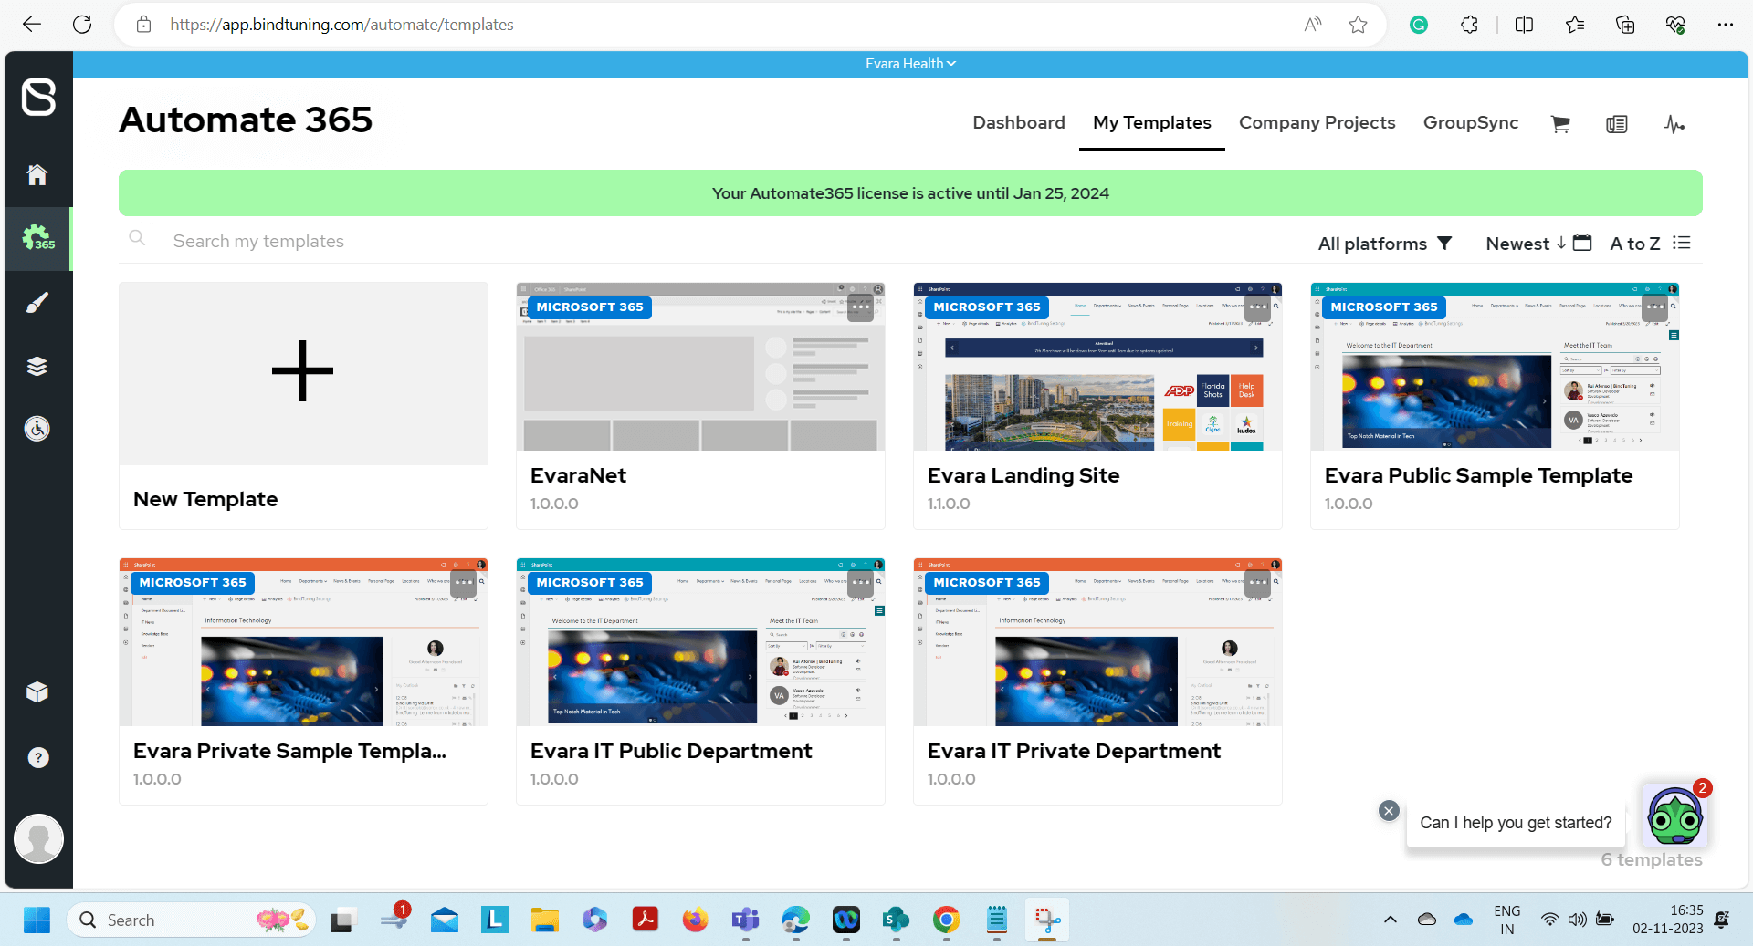Sort templates by Newest
The width and height of the screenshot is (1753, 946).
click(x=1538, y=244)
